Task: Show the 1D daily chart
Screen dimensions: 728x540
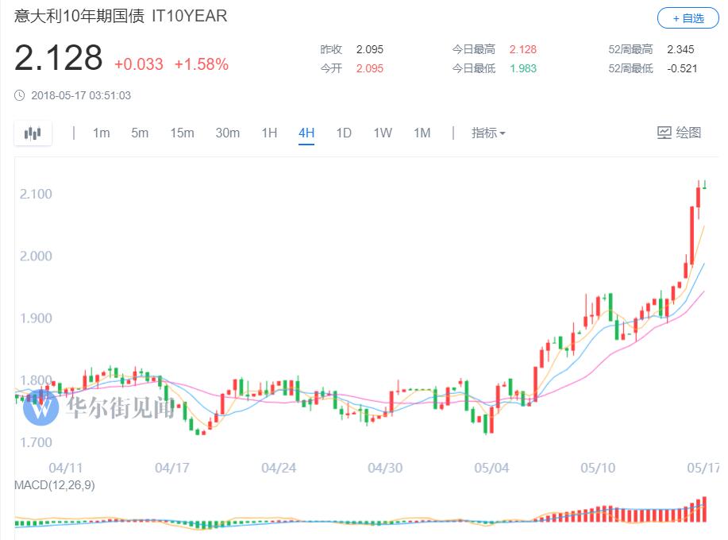Action: pyautogui.click(x=343, y=133)
